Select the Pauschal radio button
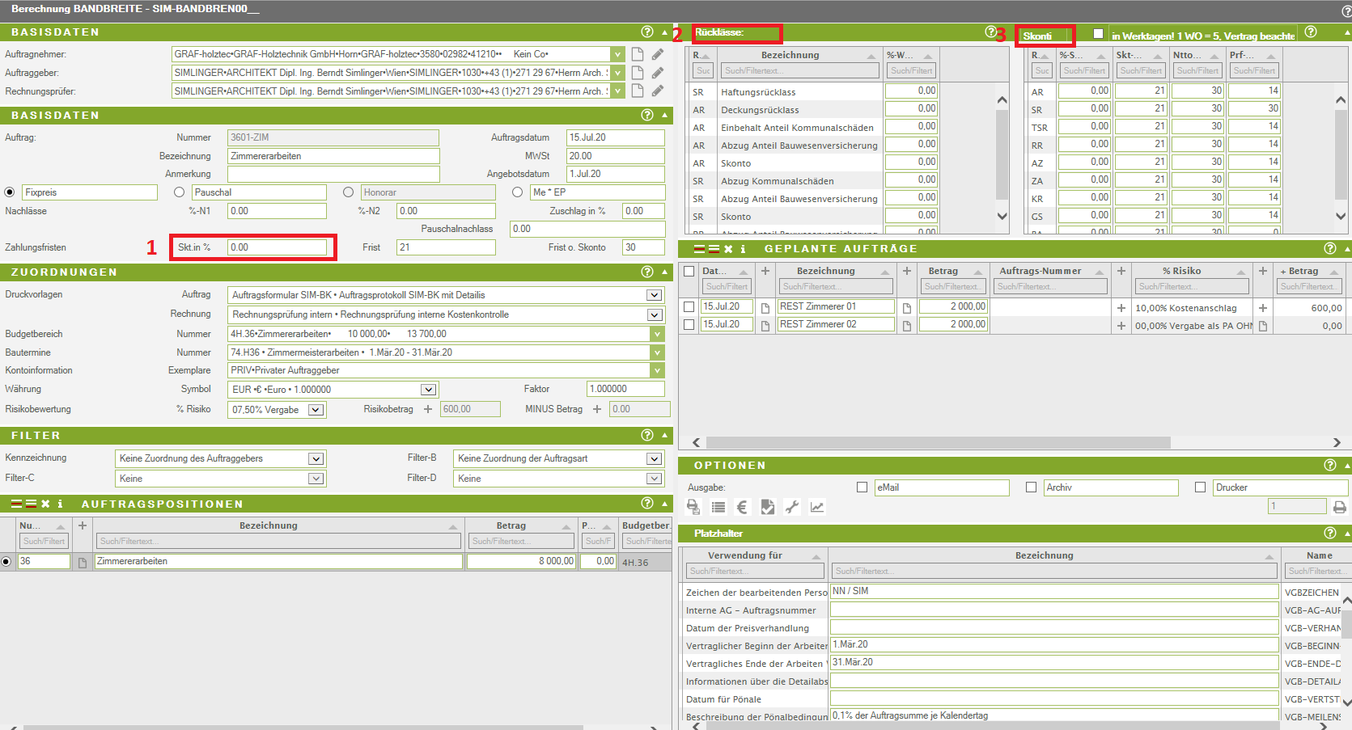Screen dimensions: 1352x730 (180, 192)
